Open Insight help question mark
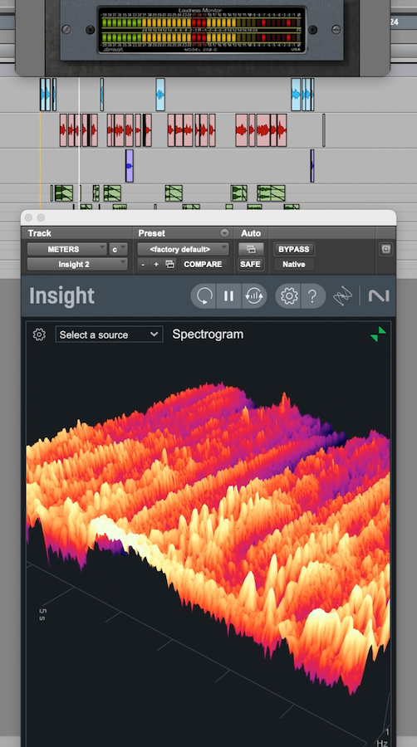Screen dimensions: 417x747 click(312, 295)
